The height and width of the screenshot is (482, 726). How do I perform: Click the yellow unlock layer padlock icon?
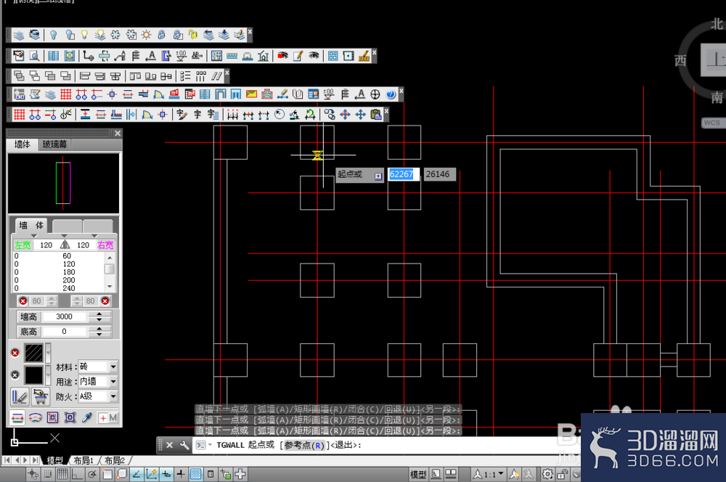tap(192, 35)
